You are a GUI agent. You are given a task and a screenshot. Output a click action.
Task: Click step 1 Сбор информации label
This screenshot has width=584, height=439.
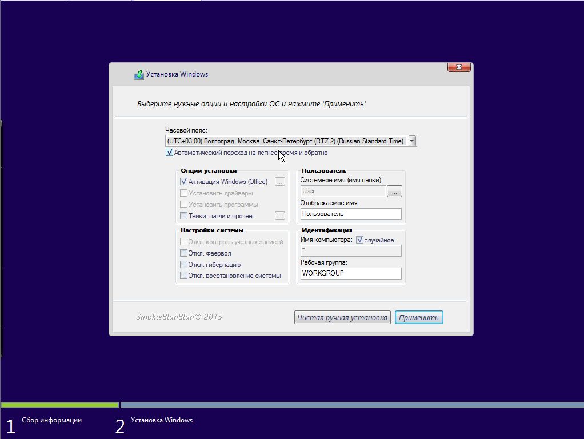(52, 420)
